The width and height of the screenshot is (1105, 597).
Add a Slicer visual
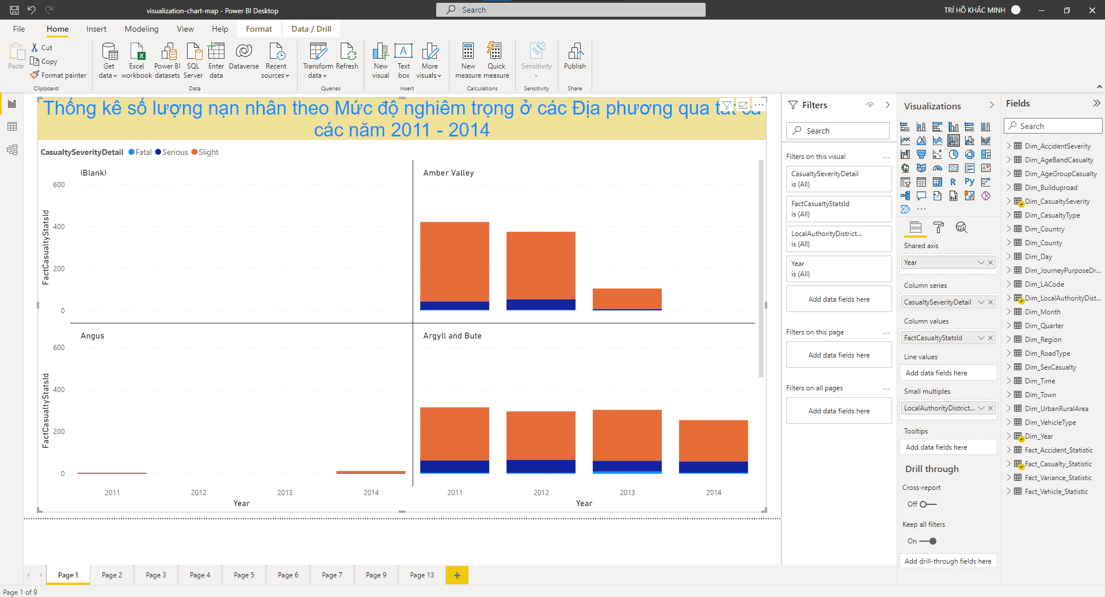pyautogui.click(x=905, y=182)
